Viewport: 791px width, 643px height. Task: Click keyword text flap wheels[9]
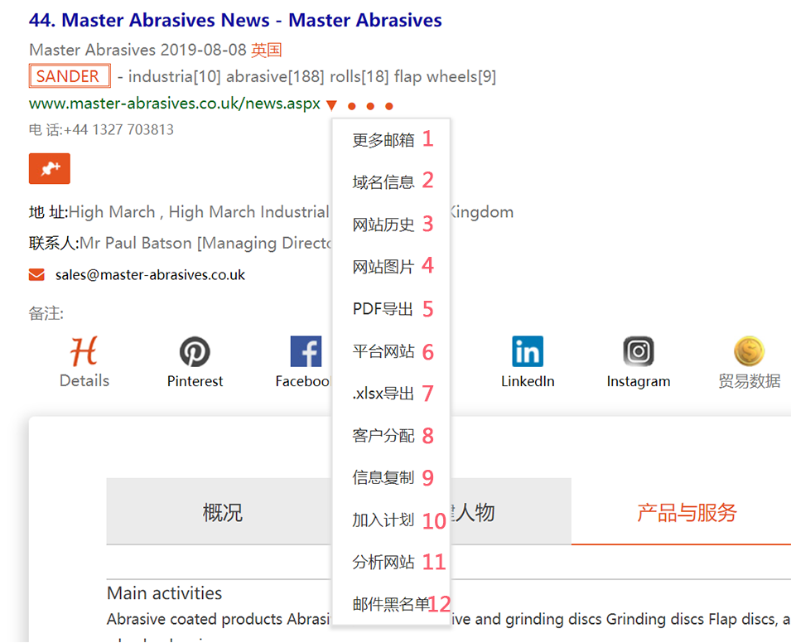pyautogui.click(x=445, y=77)
